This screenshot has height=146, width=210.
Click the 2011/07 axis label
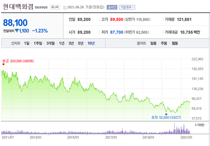pyautogui.click(x=8, y=138)
